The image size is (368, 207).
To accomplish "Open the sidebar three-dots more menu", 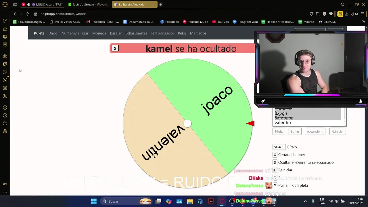I will [x=5, y=192].
